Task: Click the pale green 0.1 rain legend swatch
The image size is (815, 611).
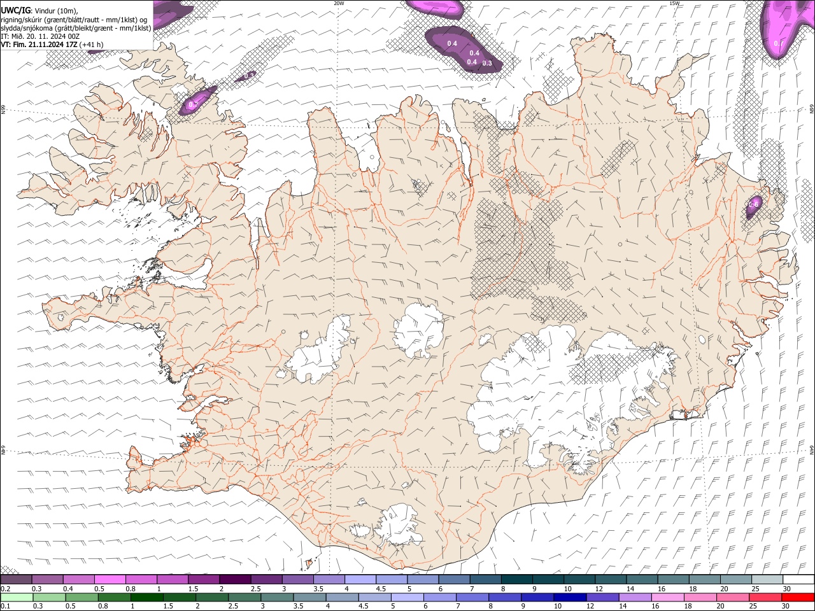Action: 17,597
